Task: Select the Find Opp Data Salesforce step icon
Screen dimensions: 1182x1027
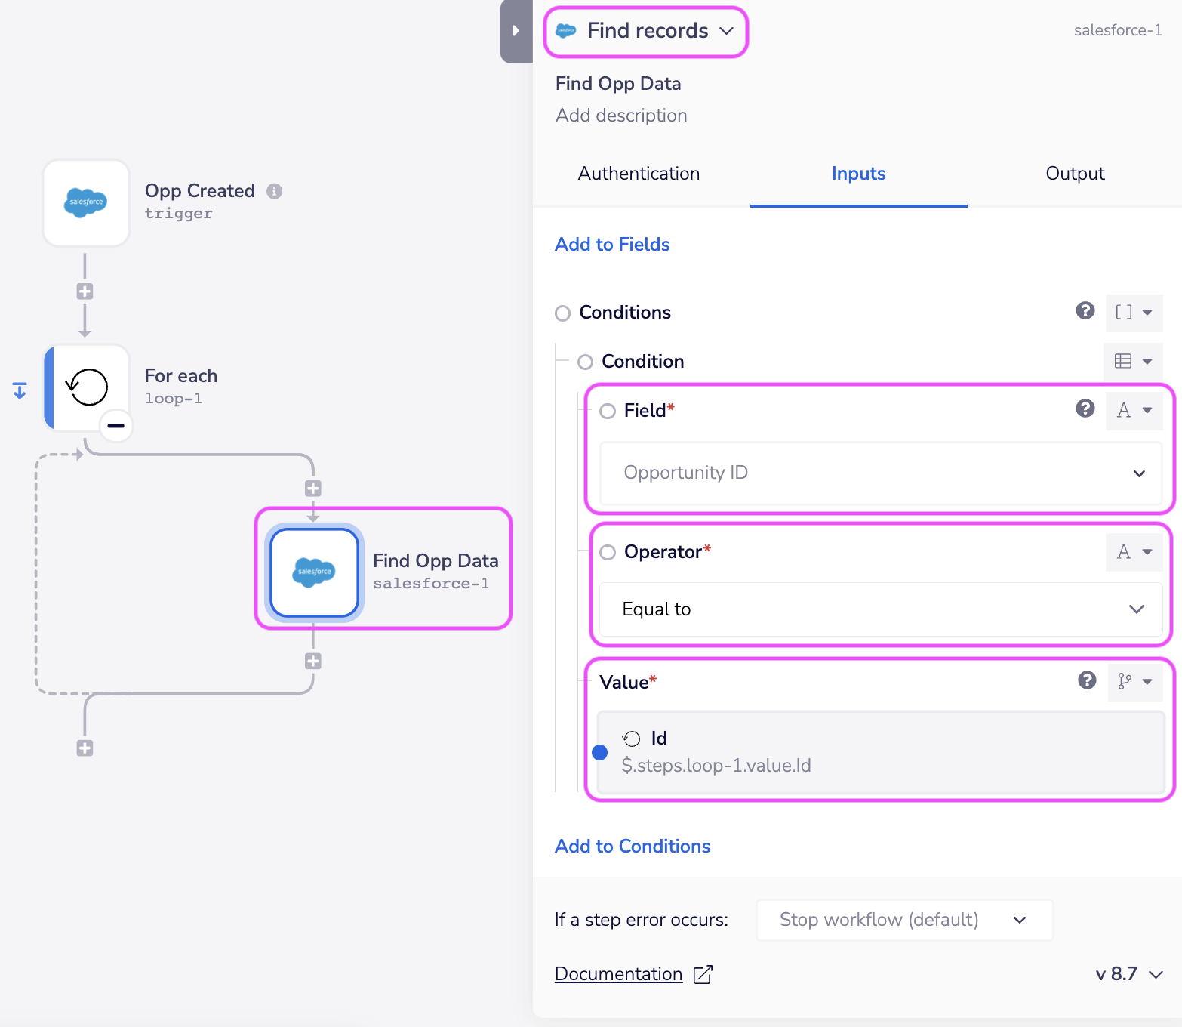Action: click(314, 572)
